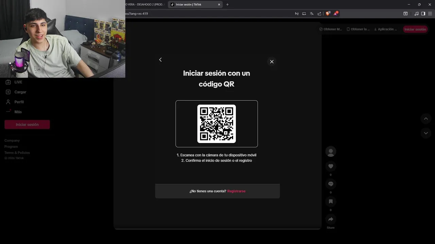The width and height of the screenshot is (435, 244).
Task: Open Cargar in the sidebar
Action: [x=16, y=92]
